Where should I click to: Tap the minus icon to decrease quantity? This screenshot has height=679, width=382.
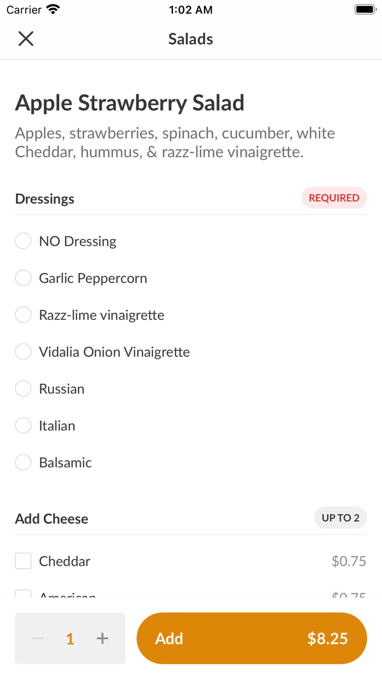tap(38, 638)
